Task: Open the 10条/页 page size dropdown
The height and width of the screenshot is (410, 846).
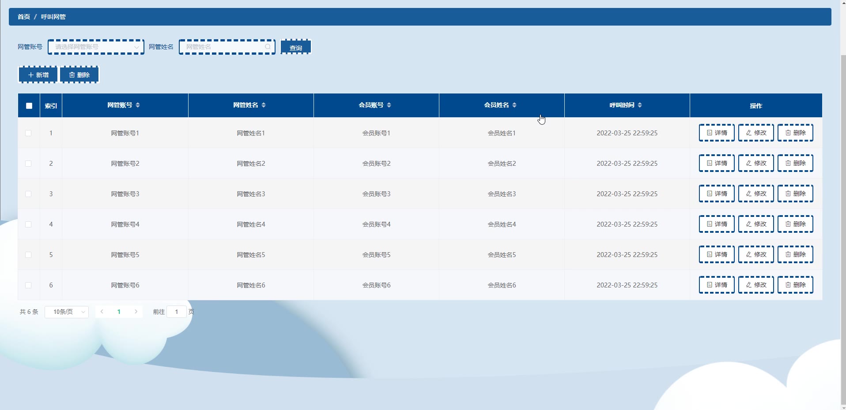Action: pos(67,312)
